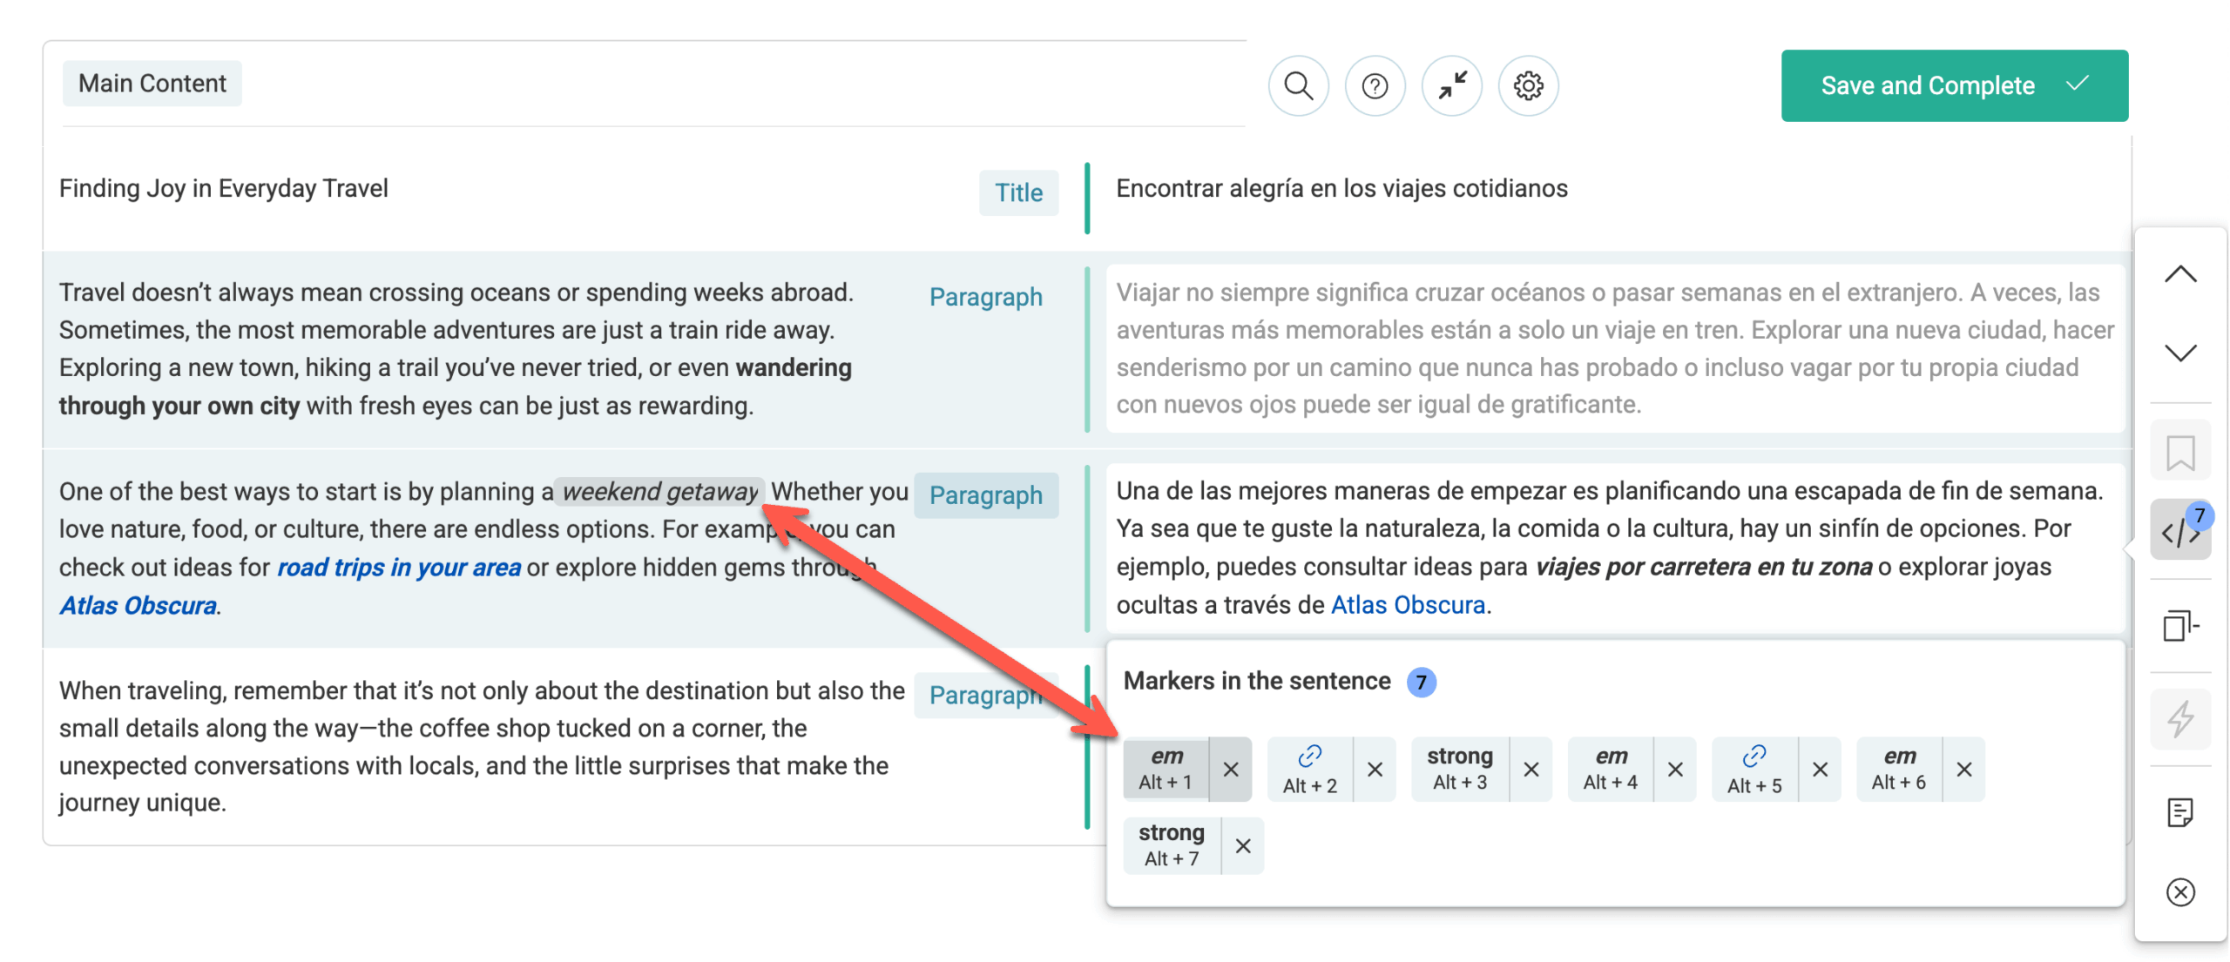Click the upward chevron in the sidebar
This screenshot has width=2230, height=962.
[x=2180, y=272]
